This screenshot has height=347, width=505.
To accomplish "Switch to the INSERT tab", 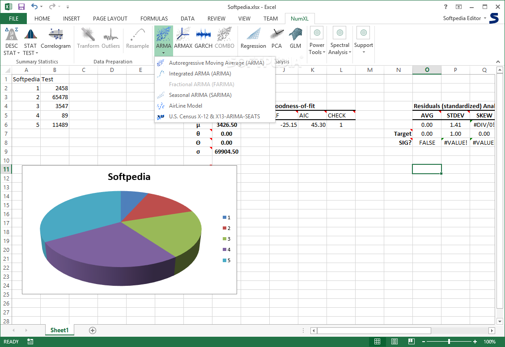I will [x=72, y=19].
